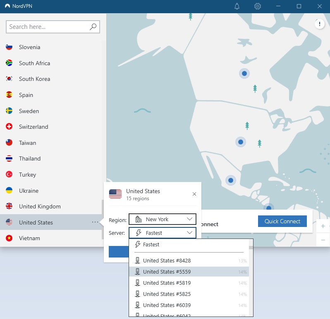Select Spain from country list
The width and height of the screenshot is (330, 319).
coord(51,95)
